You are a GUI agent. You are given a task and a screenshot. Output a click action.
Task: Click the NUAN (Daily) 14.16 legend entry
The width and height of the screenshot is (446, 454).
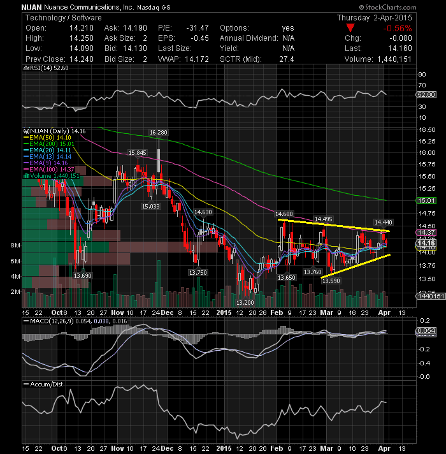click(55, 131)
